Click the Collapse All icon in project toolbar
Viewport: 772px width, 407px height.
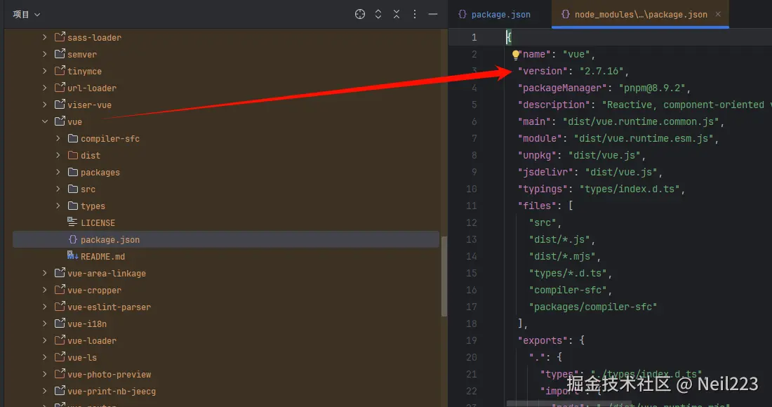pyautogui.click(x=397, y=14)
